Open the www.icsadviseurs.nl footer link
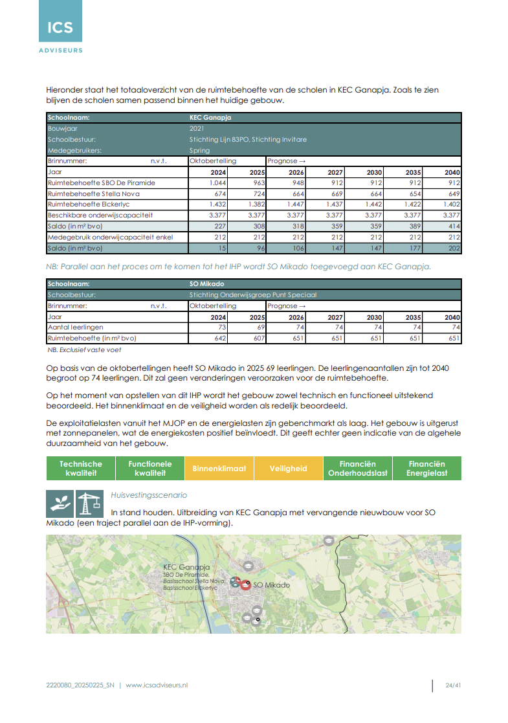Image resolution: width=508 pixels, height=723 pixels. (156, 685)
